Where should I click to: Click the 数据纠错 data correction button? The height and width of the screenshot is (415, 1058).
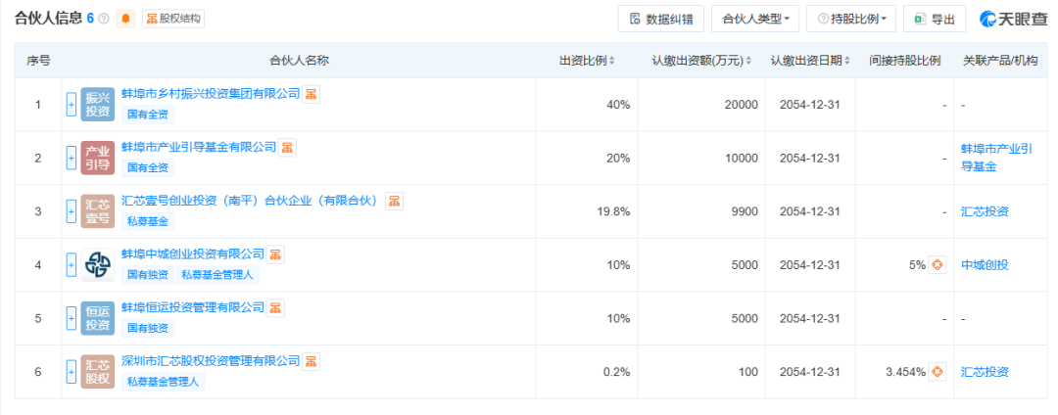[661, 19]
